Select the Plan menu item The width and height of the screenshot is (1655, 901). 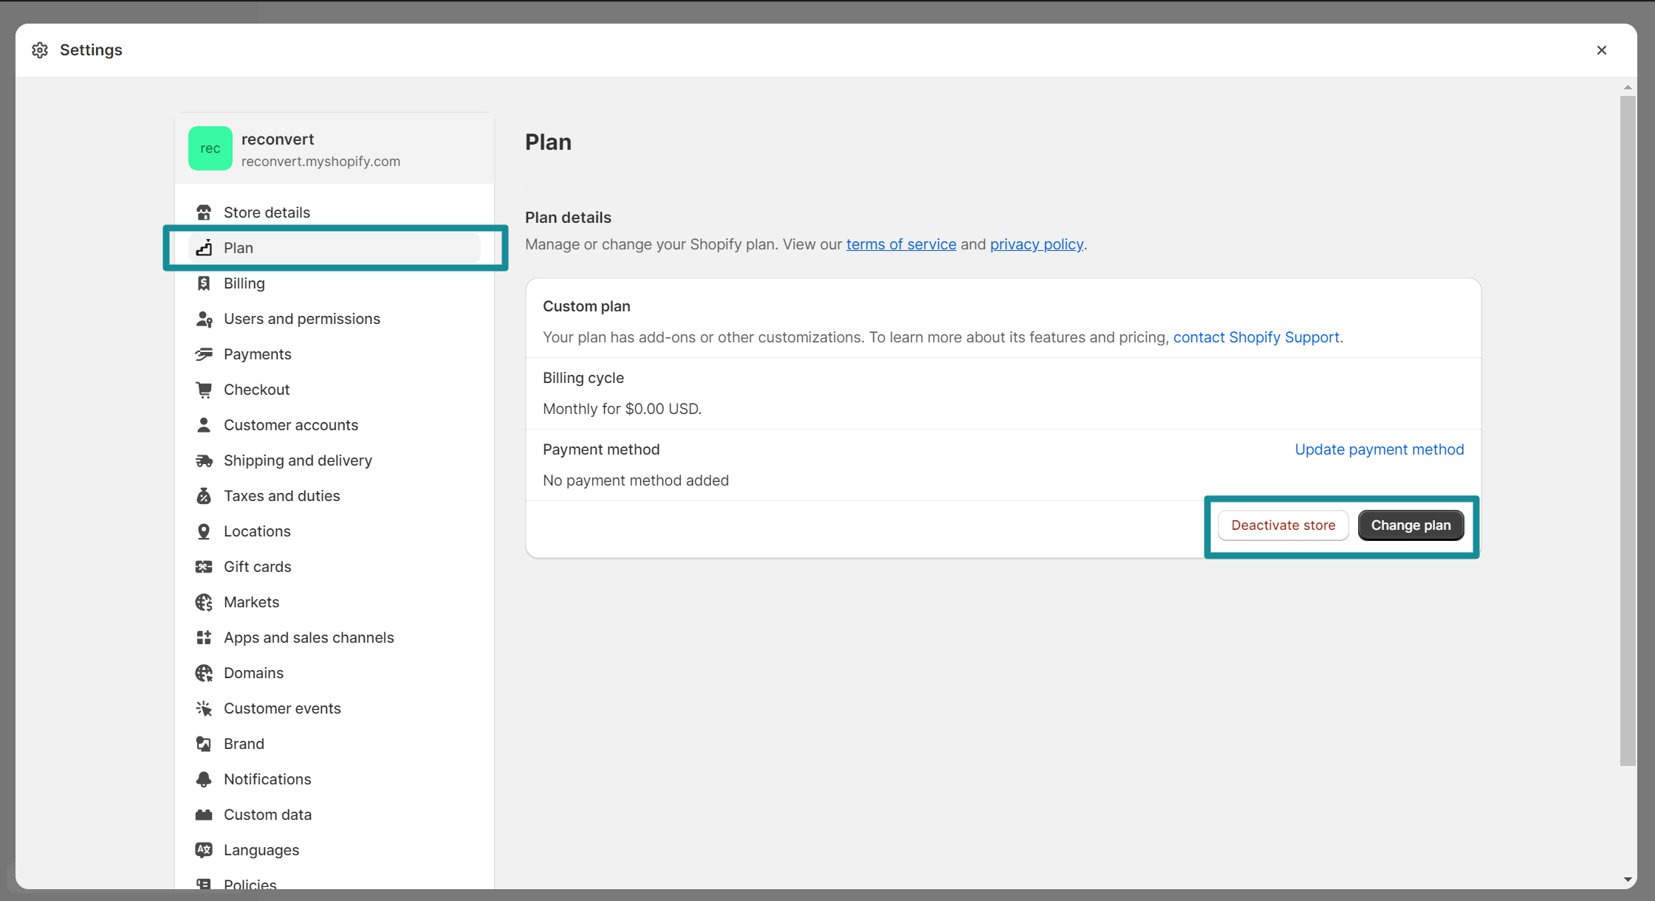click(x=239, y=248)
